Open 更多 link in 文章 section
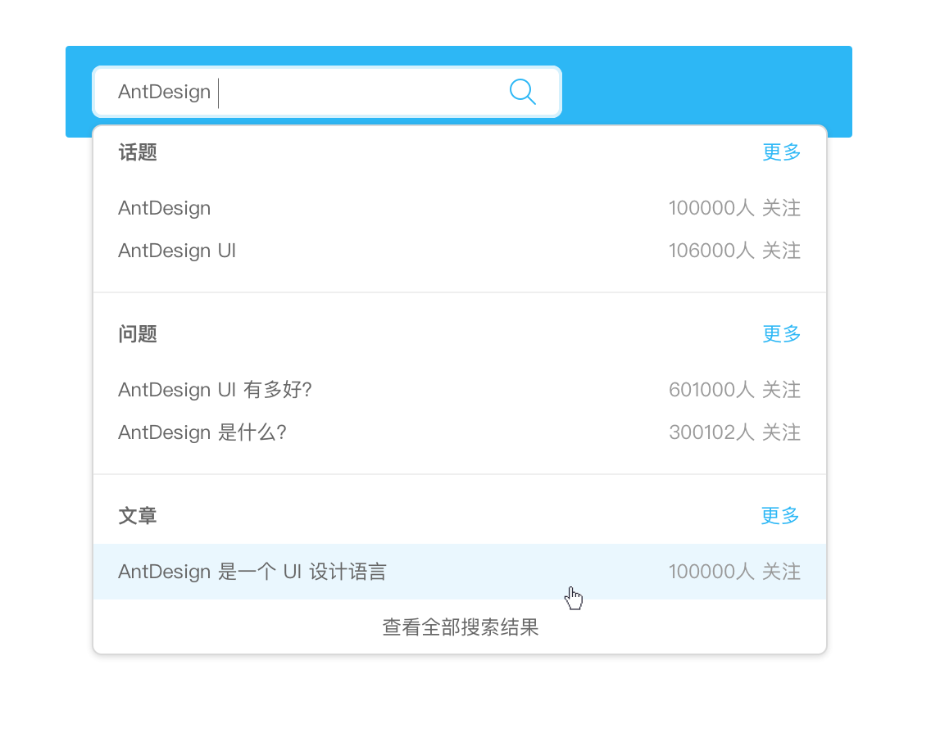Viewport: 931px width, 742px height. (x=780, y=516)
